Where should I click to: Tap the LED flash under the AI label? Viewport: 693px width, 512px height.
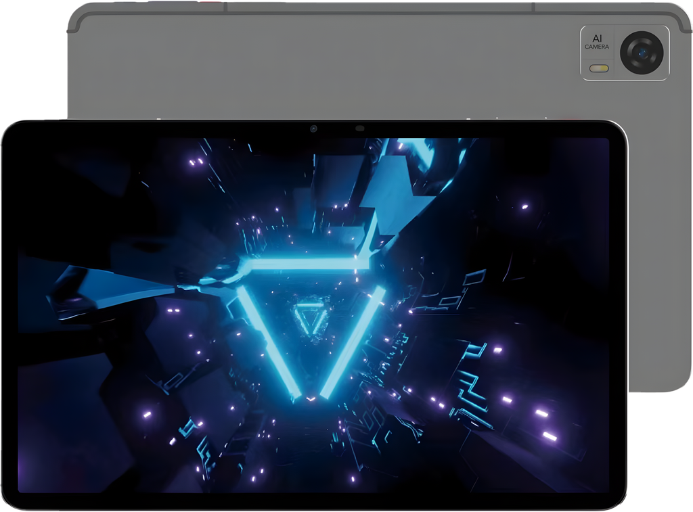598,68
